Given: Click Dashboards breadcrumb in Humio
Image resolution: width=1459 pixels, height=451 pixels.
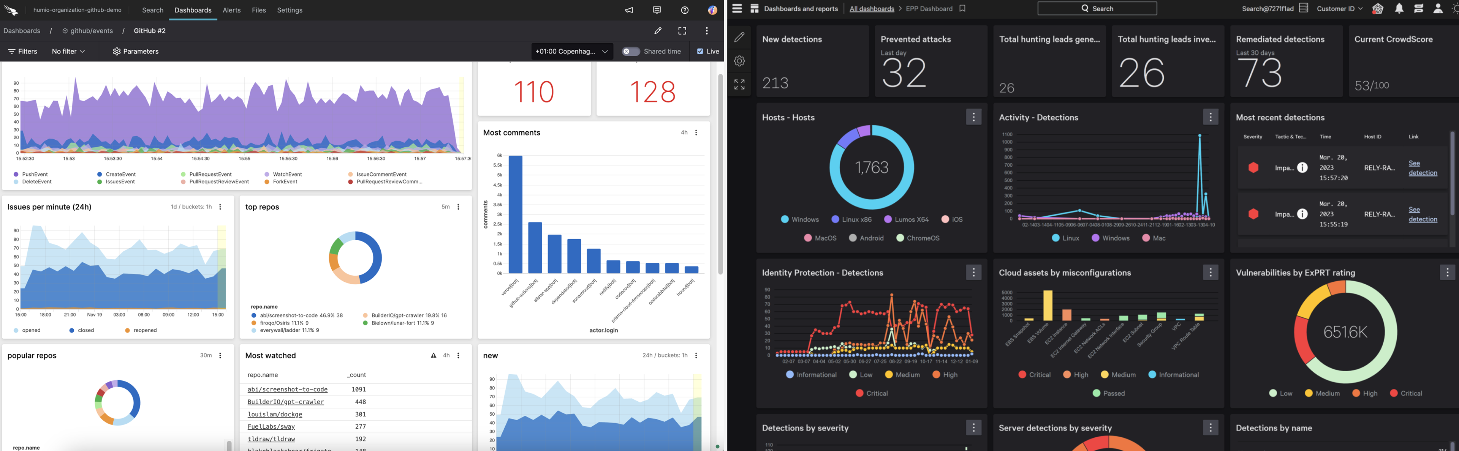Looking at the screenshot, I should click(22, 30).
